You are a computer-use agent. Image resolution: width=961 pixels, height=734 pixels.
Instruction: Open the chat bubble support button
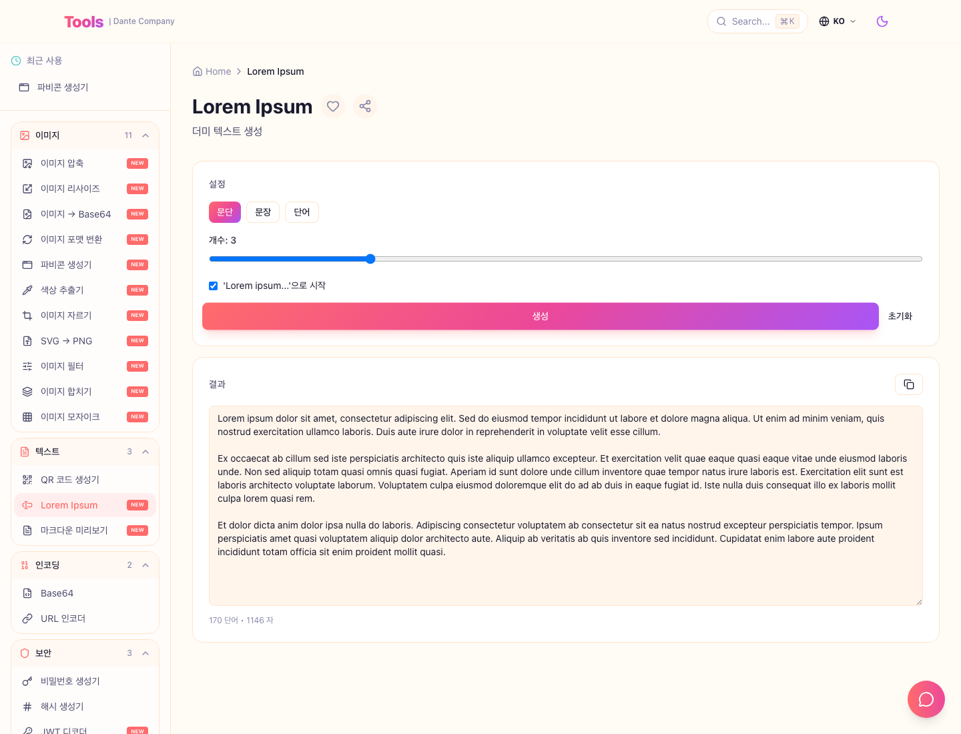tap(926, 699)
